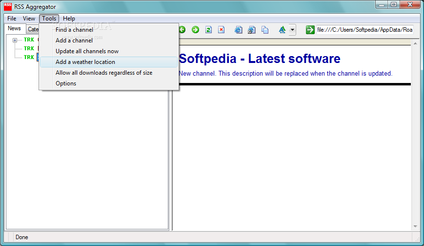Click the New channel description text
424x246 pixels.
click(285, 73)
